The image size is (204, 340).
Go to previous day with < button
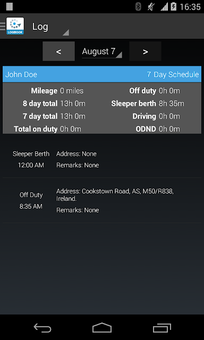[58, 52]
